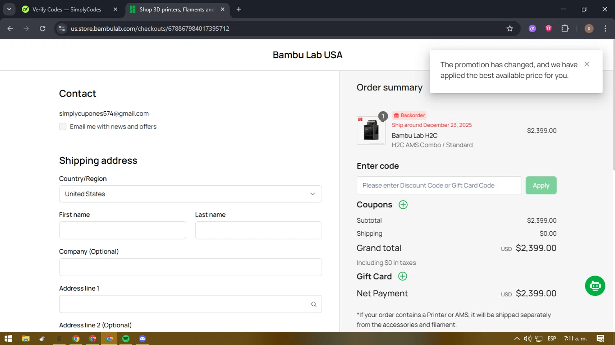Open Discord from the taskbar
This screenshot has height=345, width=615.
pos(142,338)
